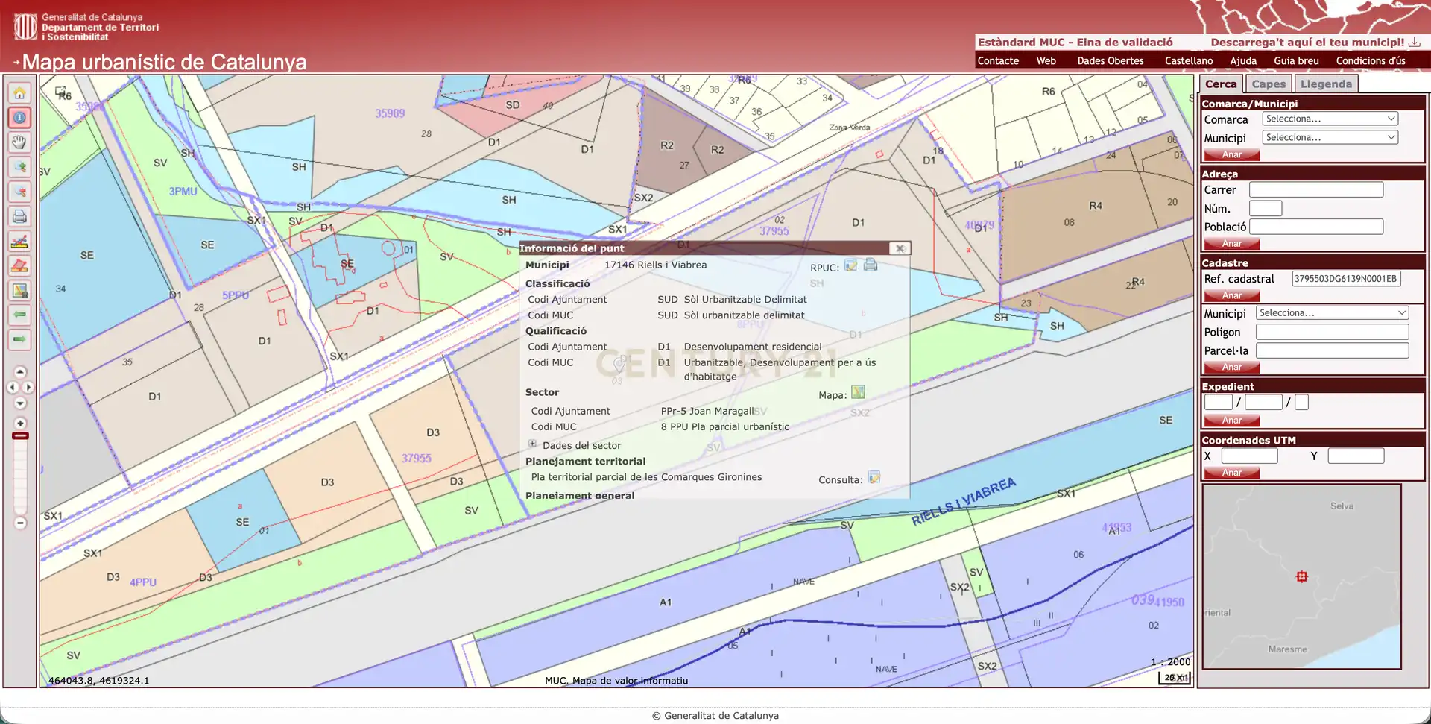1431x724 pixels.
Task: Click Anar button under Comarca/Municipi
Action: coord(1231,155)
